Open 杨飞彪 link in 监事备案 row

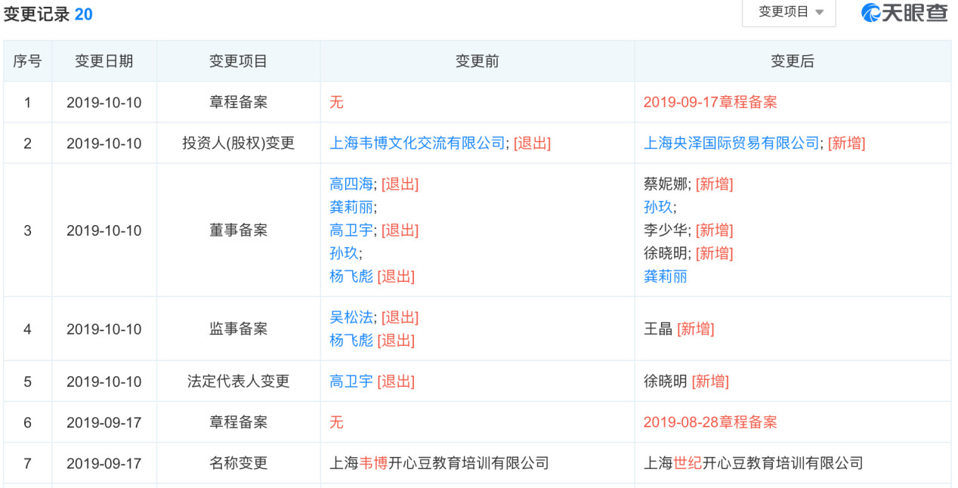[351, 341]
